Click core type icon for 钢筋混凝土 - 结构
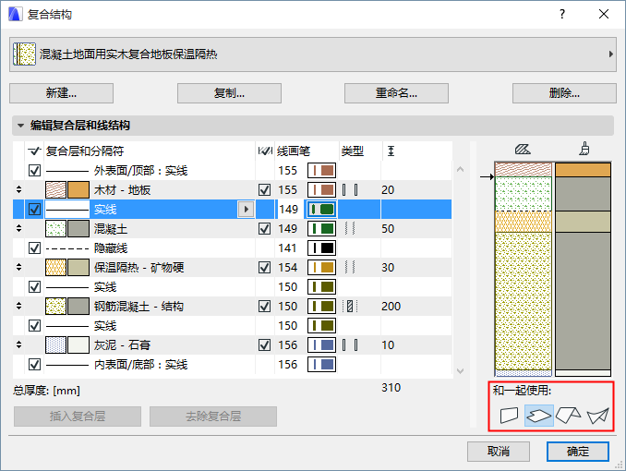 click(350, 306)
